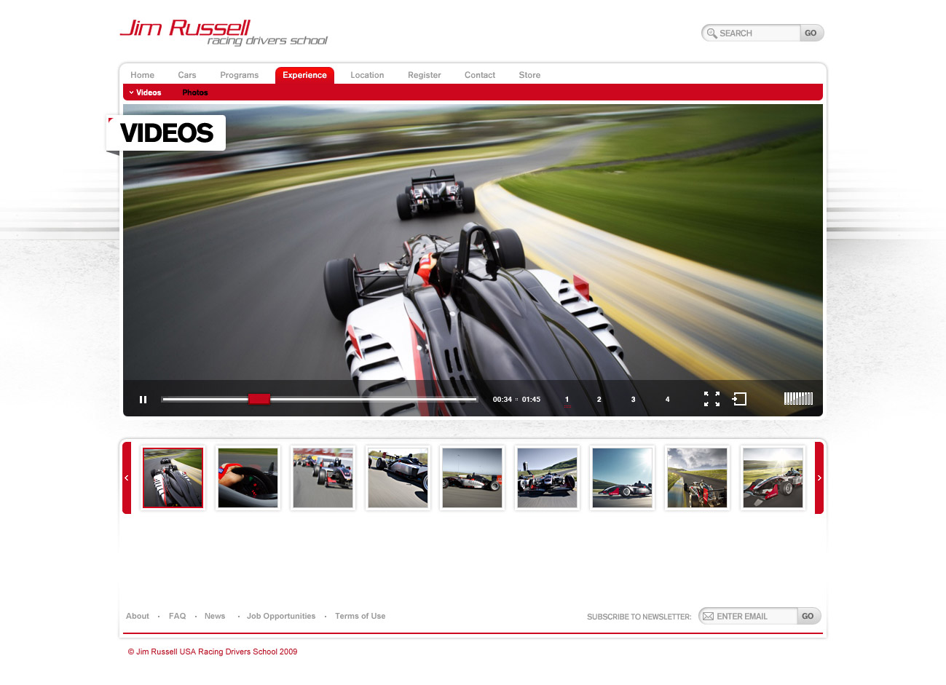
Task: Open the Register tab
Action: coord(425,75)
